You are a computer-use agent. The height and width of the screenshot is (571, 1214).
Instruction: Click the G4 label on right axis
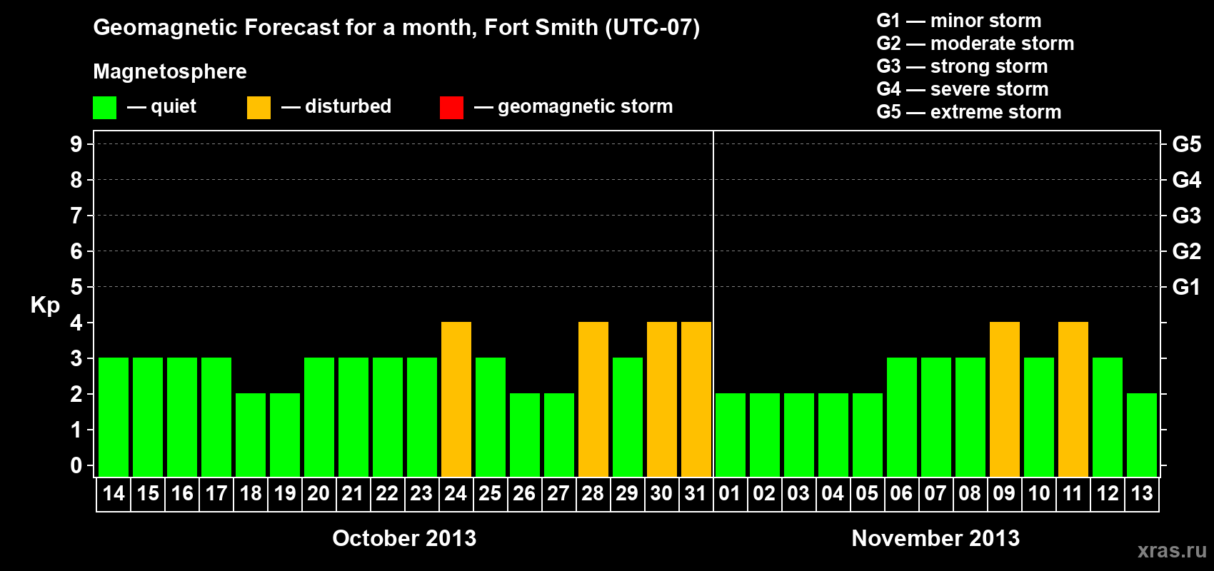[x=1186, y=180]
